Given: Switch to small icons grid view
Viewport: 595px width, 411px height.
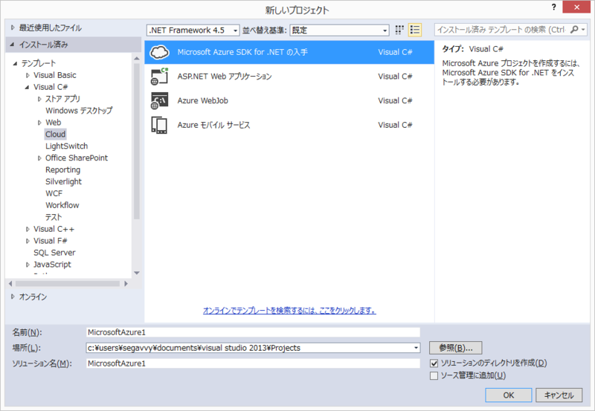Looking at the screenshot, I should (x=399, y=30).
